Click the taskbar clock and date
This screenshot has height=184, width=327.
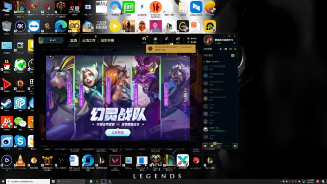311,182
